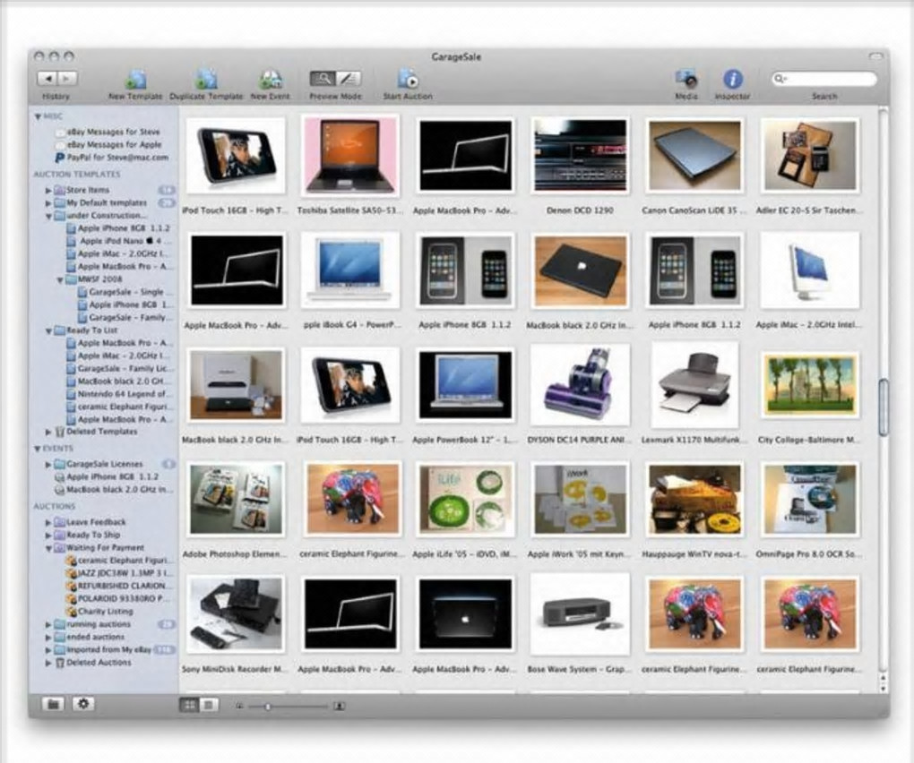
Task: Go back with the History left arrow
Action: click(47, 78)
